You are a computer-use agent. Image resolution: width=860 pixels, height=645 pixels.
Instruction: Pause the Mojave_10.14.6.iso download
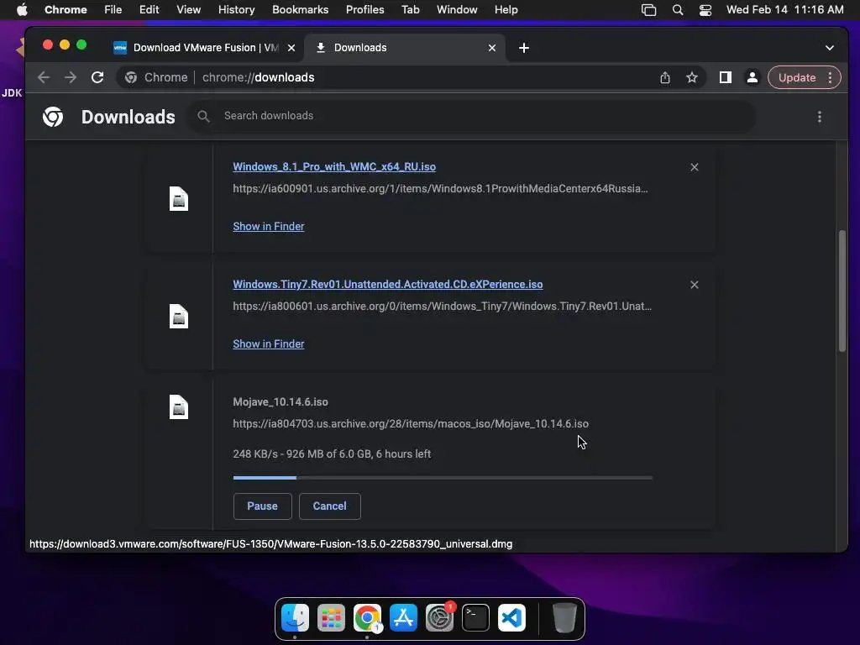pyautogui.click(x=262, y=506)
